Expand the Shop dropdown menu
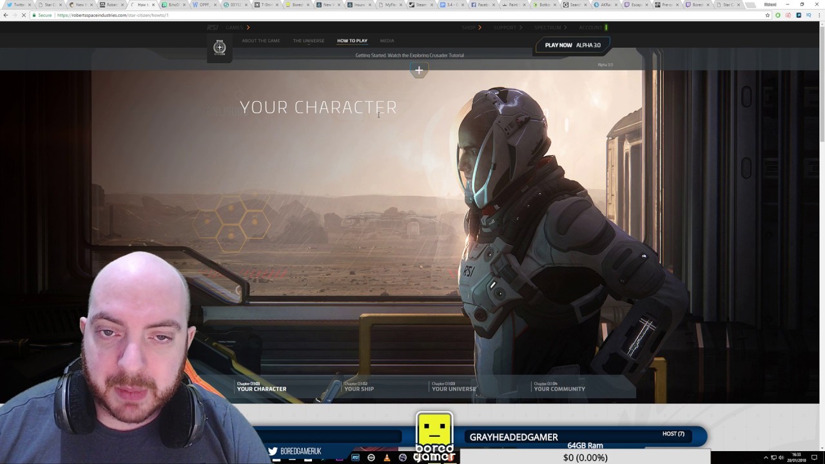Image resolution: width=825 pixels, height=464 pixels. [x=472, y=28]
